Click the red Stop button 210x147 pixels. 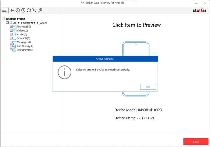(196, 142)
